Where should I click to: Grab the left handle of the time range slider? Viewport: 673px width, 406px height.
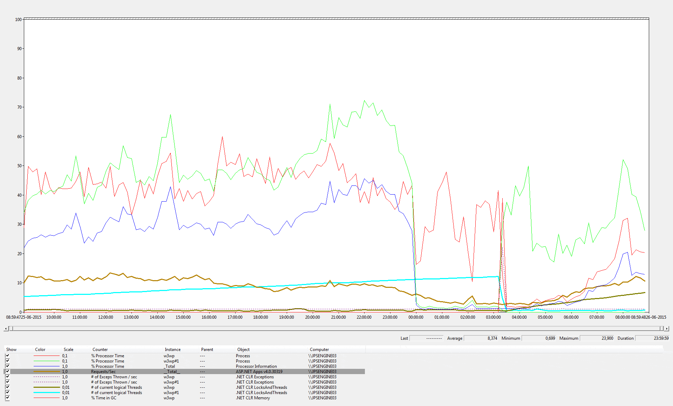click(11, 329)
